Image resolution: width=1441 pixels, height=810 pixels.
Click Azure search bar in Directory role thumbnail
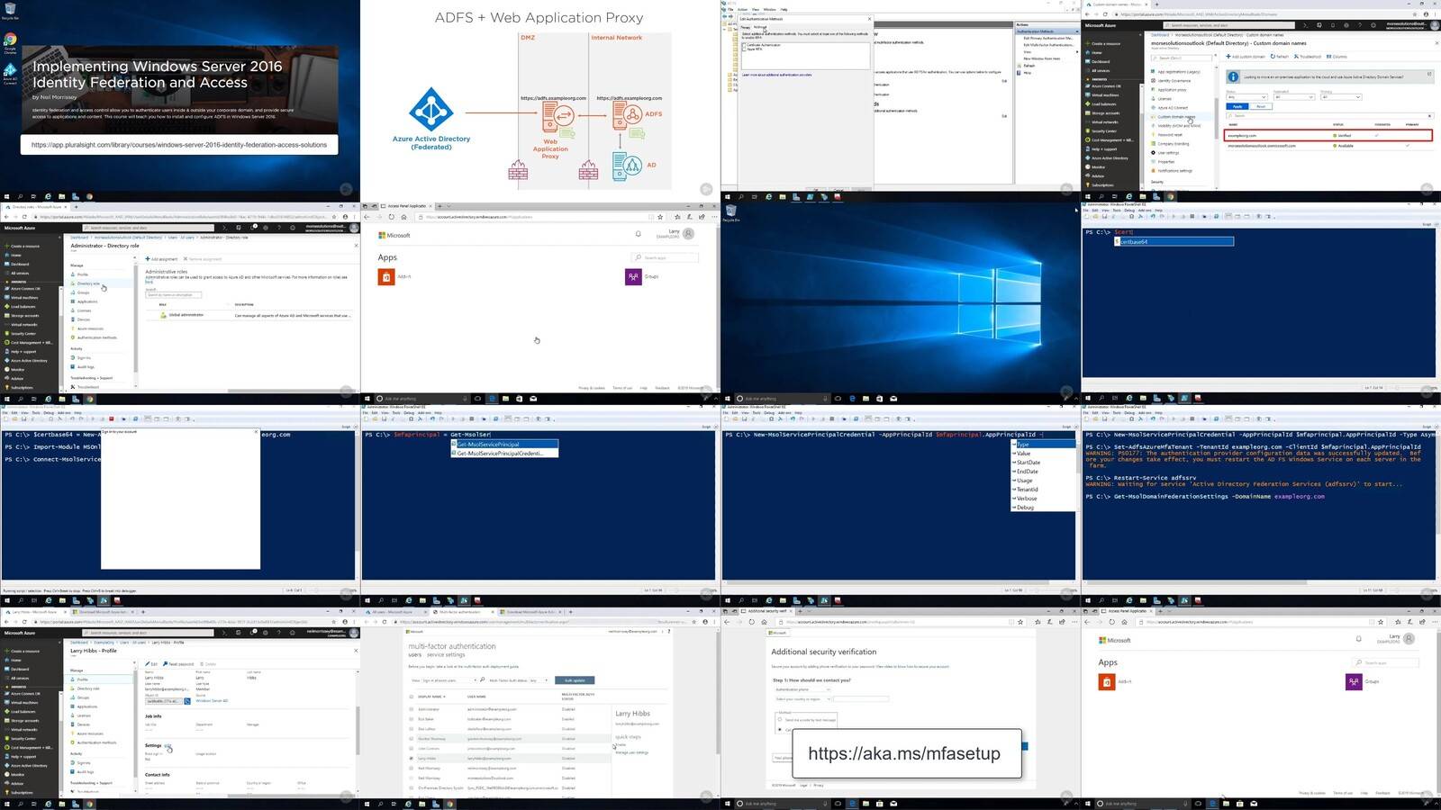pos(149,228)
